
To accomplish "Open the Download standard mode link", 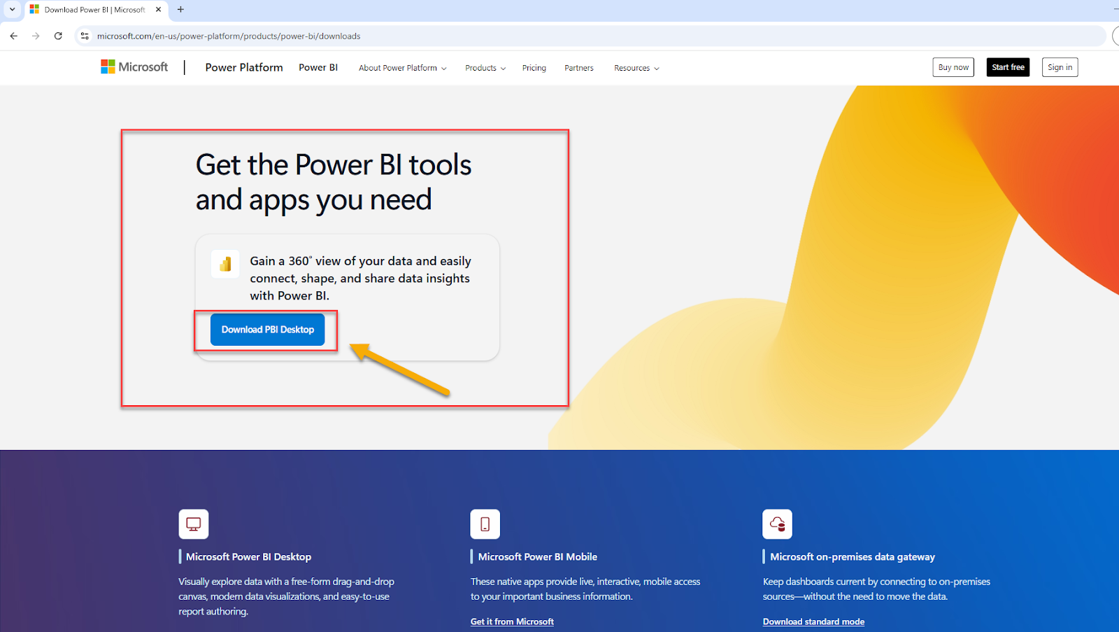I will [x=813, y=622].
